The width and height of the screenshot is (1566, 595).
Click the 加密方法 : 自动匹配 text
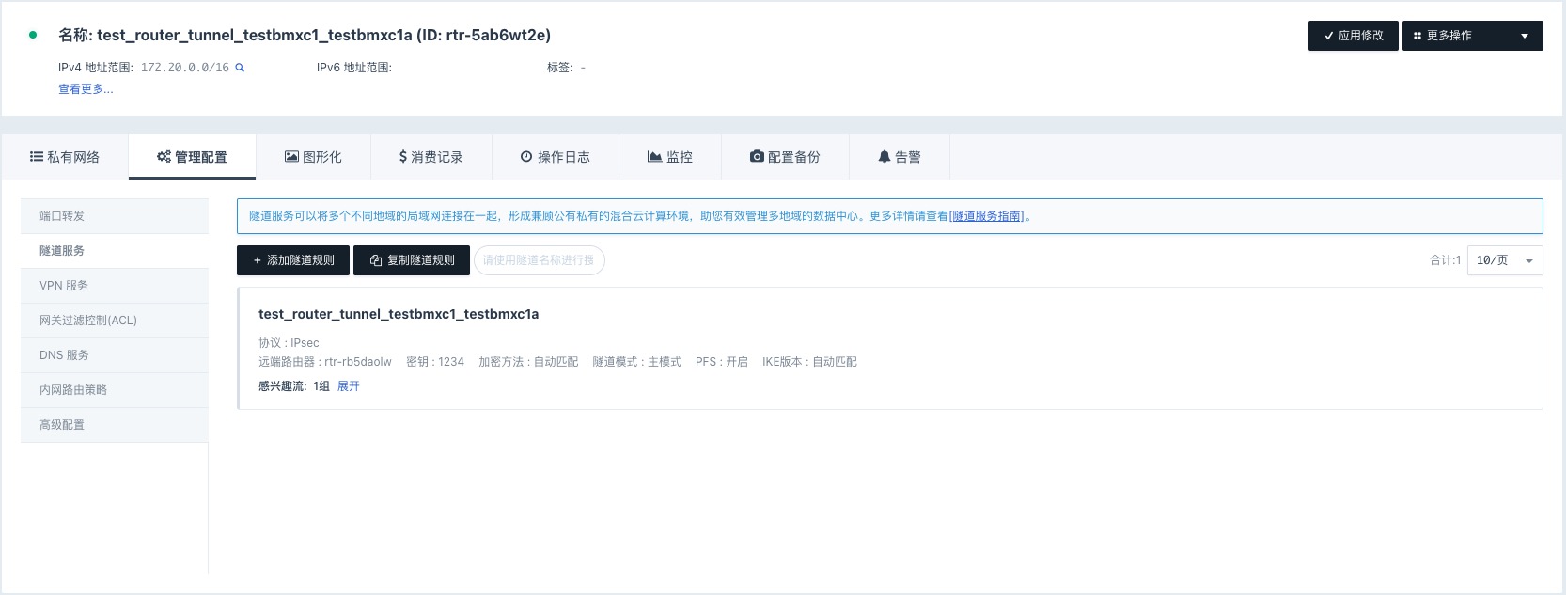coord(528,362)
